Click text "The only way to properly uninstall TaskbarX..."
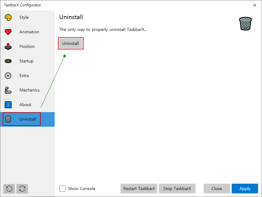This screenshot has width=262, height=197. pyautogui.click(x=103, y=29)
